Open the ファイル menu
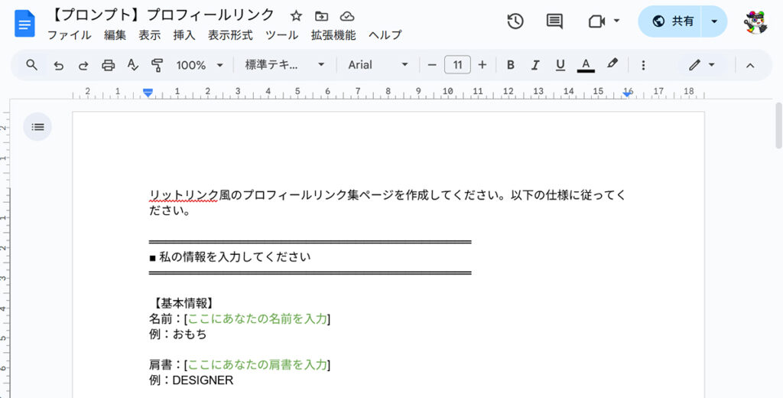The image size is (783, 398). tap(69, 35)
